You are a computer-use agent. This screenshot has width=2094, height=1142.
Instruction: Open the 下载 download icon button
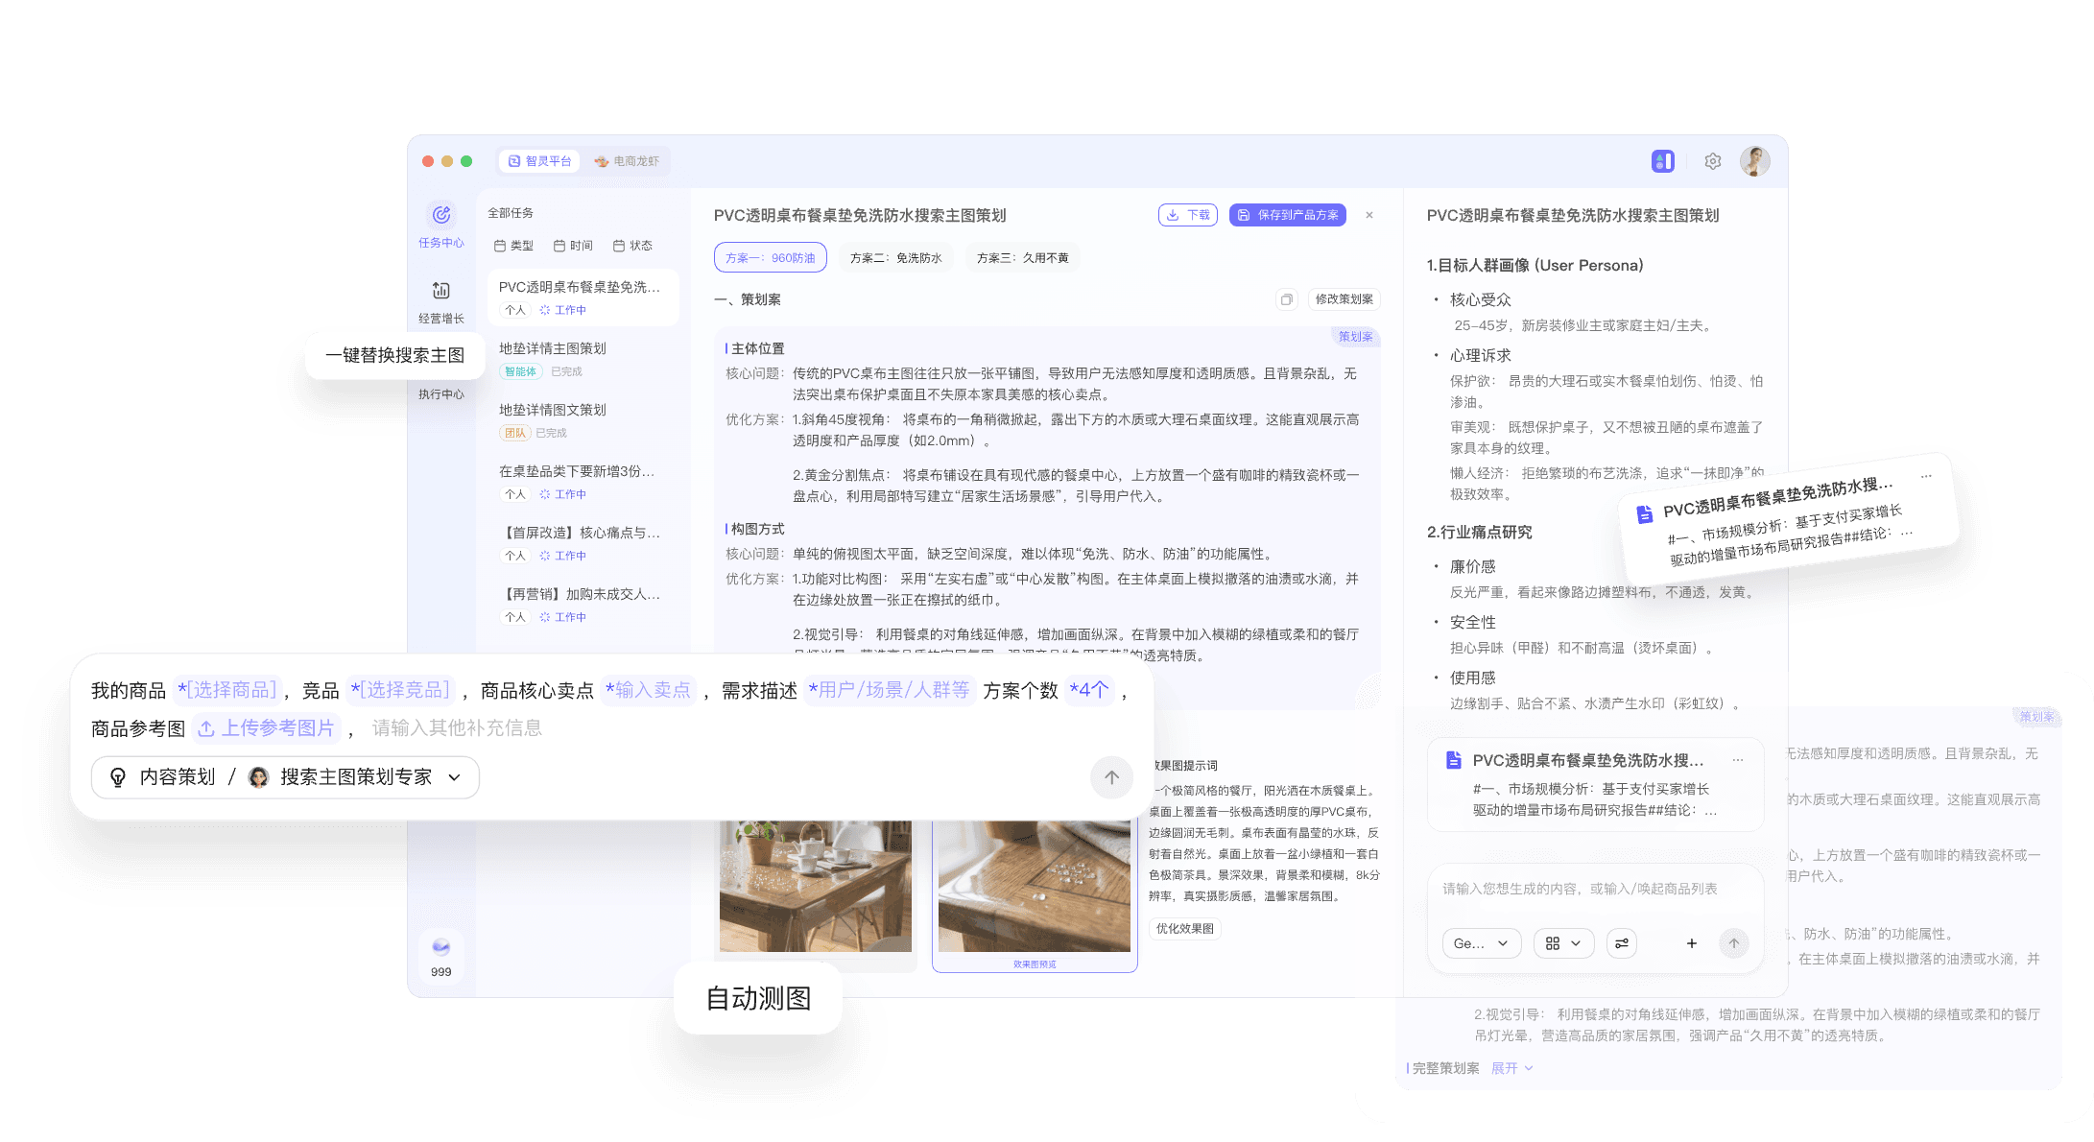click(x=1173, y=214)
